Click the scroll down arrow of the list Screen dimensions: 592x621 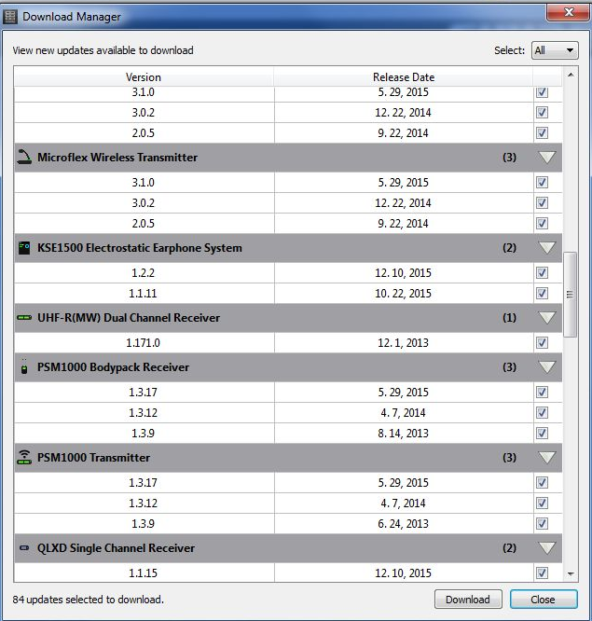point(571,573)
